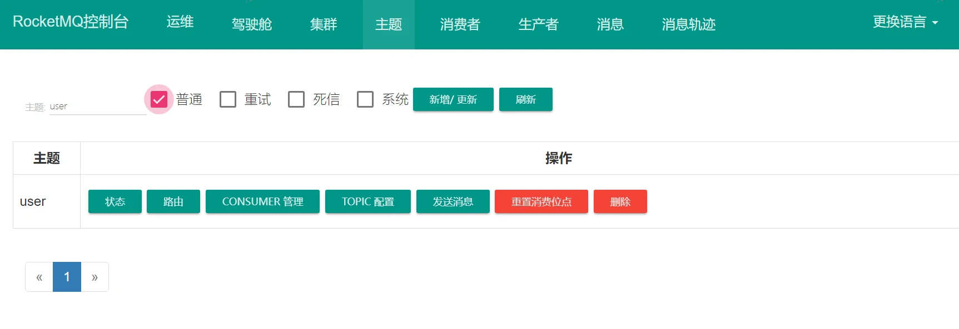The image size is (959, 329).
Task: Enable the 重试 checkbox filter
Action: pos(228,99)
